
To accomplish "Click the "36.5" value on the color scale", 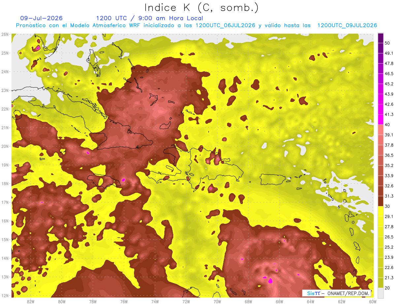I will pos(389,155).
